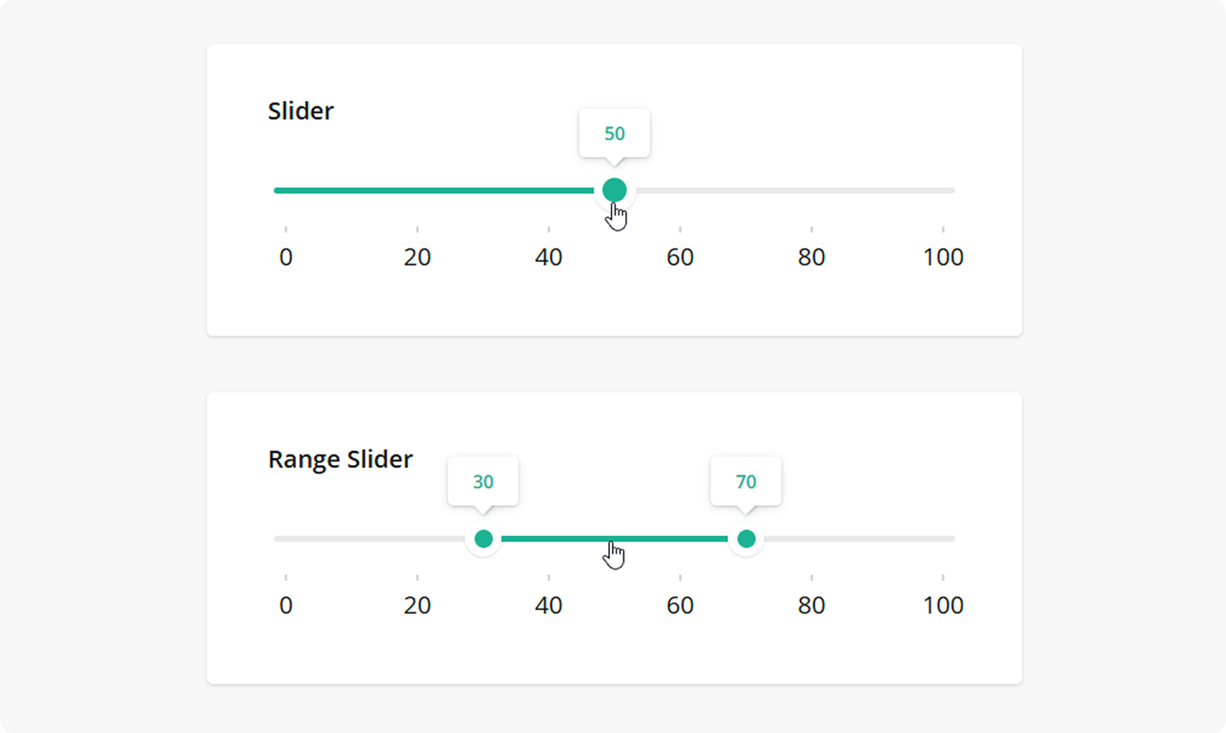
Task: Click the left Range Slider handle at 30
Action: click(x=484, y=539)
